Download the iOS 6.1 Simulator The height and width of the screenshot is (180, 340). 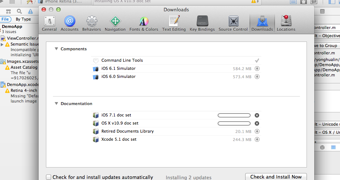(257, 69)
